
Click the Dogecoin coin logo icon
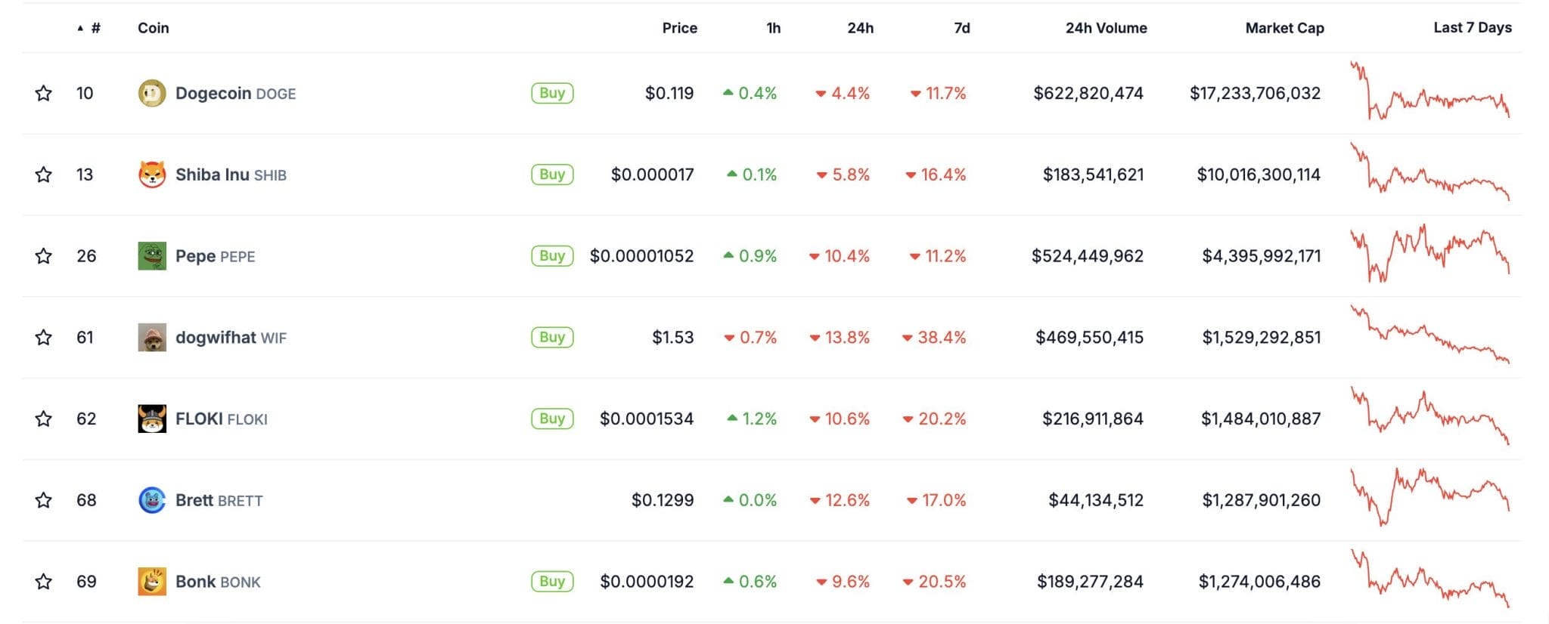pyautogui.click(x=152, y=94)
